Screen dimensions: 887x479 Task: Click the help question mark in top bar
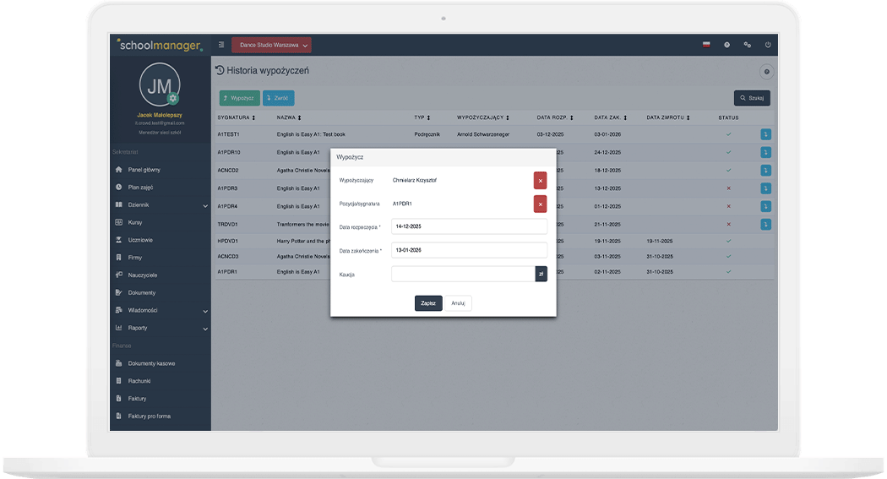(726, 45)
